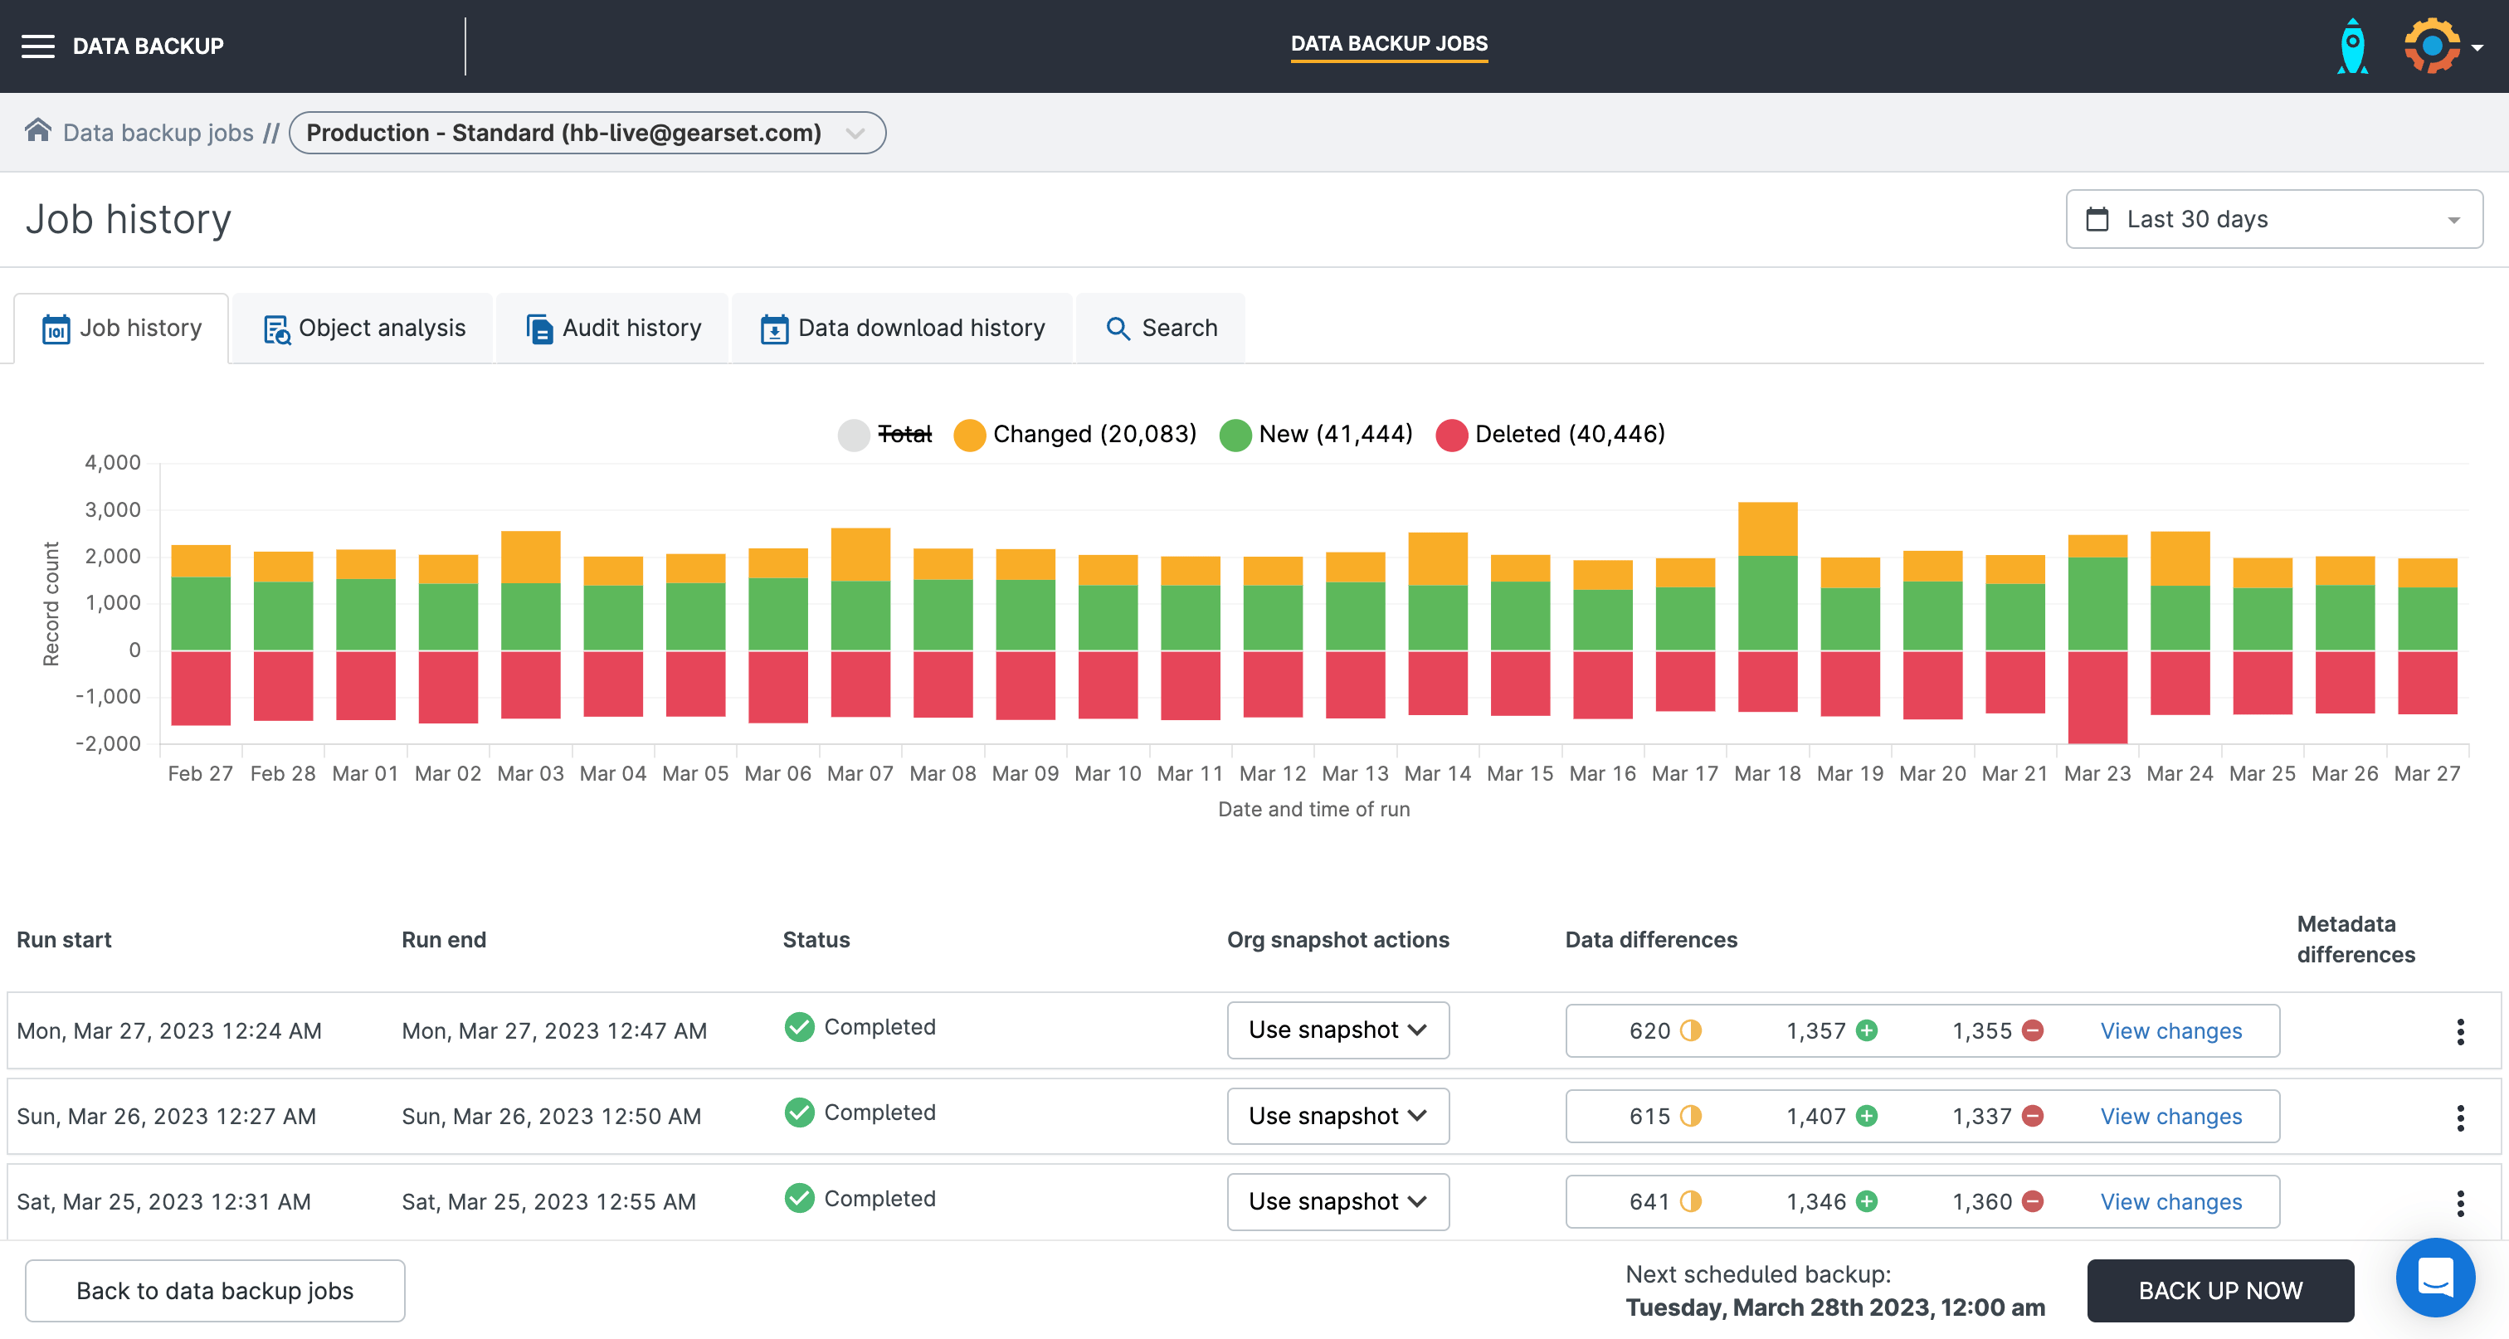
Task: Click the red Deleted legend swatch
Action: click(x=1451, y=435)
